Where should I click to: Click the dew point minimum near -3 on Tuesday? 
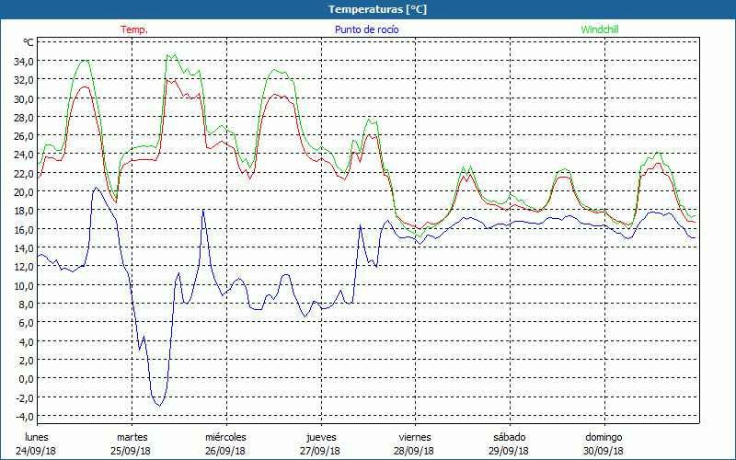tap(159, 406)
